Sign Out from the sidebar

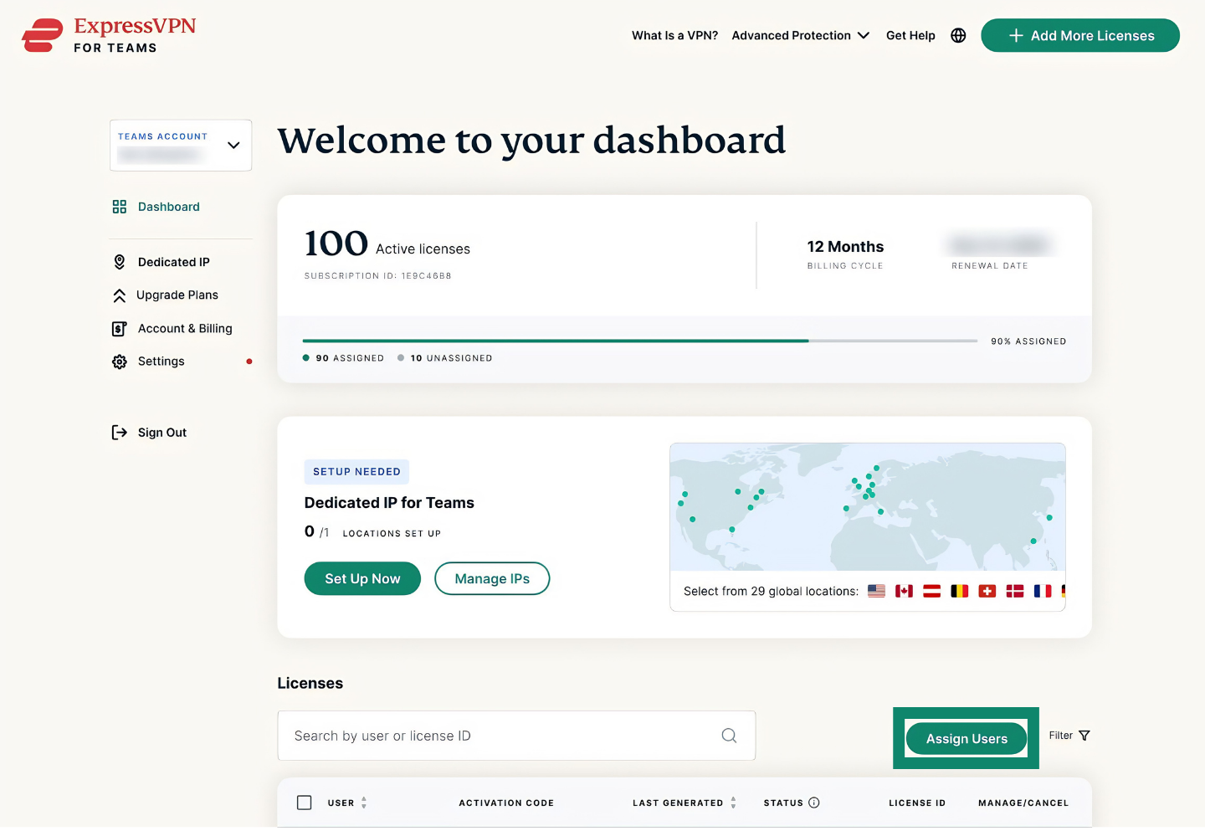click(162, 433)
